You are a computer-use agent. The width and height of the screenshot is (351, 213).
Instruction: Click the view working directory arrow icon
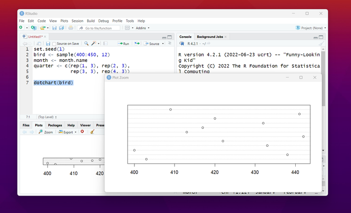(208, 44)
